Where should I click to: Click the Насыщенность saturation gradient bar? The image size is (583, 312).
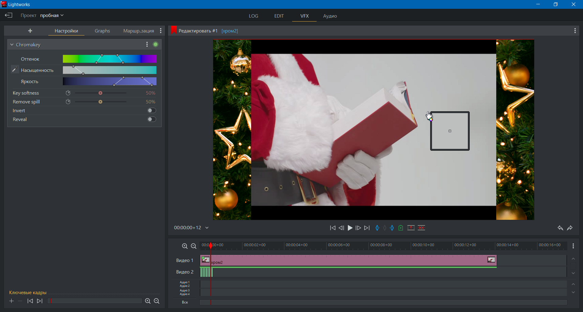(110, 70)
